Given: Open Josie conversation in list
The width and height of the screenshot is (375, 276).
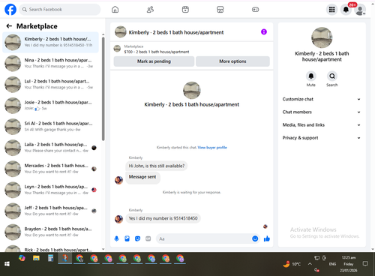Looking at the screenshot, I should point(50,106).
